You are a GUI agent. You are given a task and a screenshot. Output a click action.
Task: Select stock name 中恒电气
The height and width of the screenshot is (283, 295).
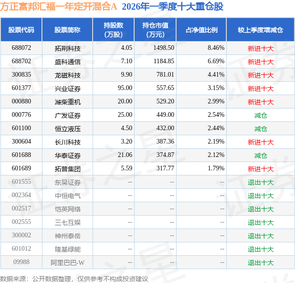tap(68, 196)
